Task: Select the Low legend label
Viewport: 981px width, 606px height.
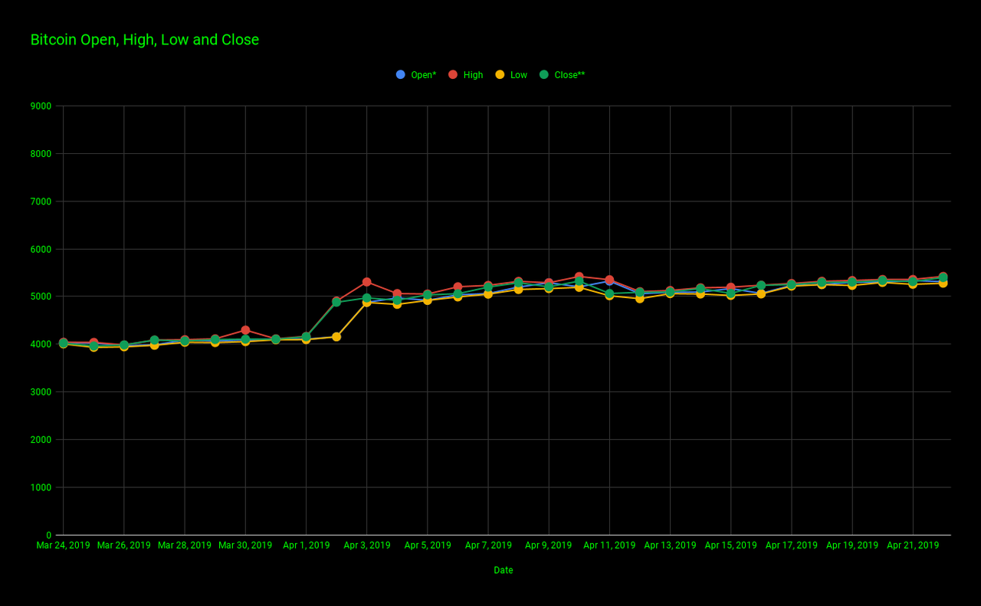Action: point(519,75)
